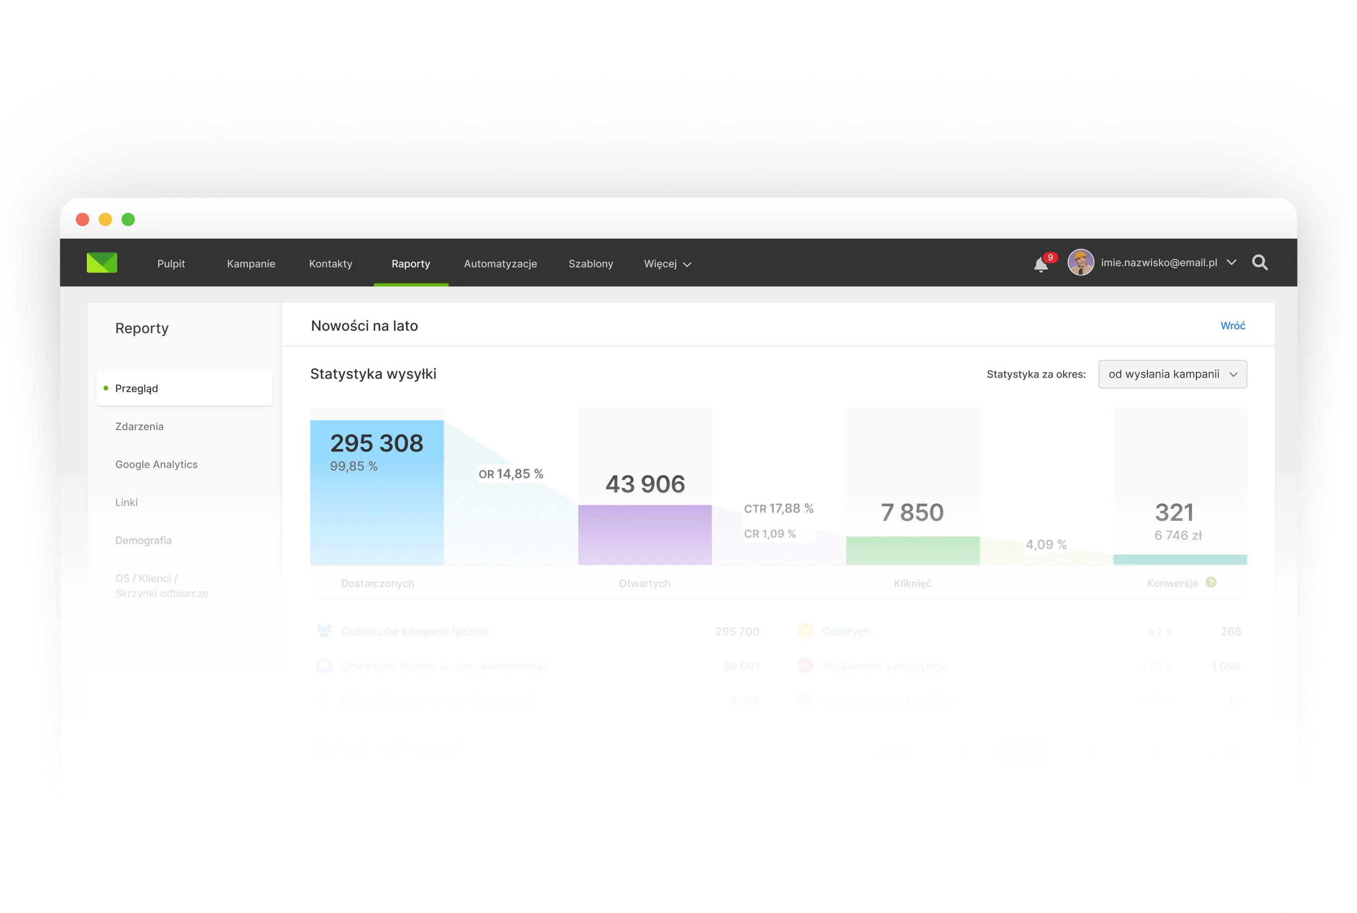Image resolution: width=1357 pixels, height=913 pixels.
Task: Click the purple Otwartych bar
Action: [645, 534]
